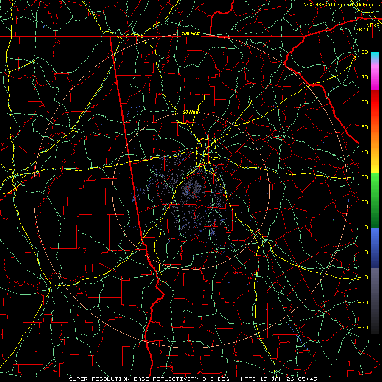The width and height of the screenshot is (382, 382).
Task: Click the [dBZ] unit label
Action: click(360, 29)
